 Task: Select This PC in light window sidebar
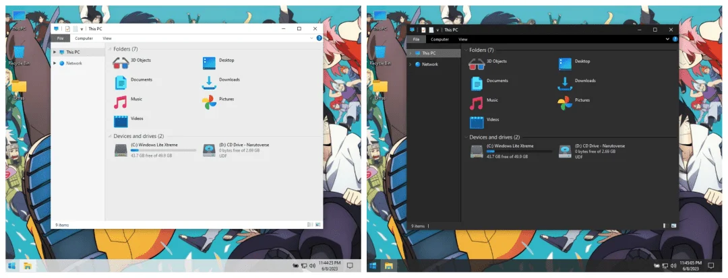[x=78, y=52]
